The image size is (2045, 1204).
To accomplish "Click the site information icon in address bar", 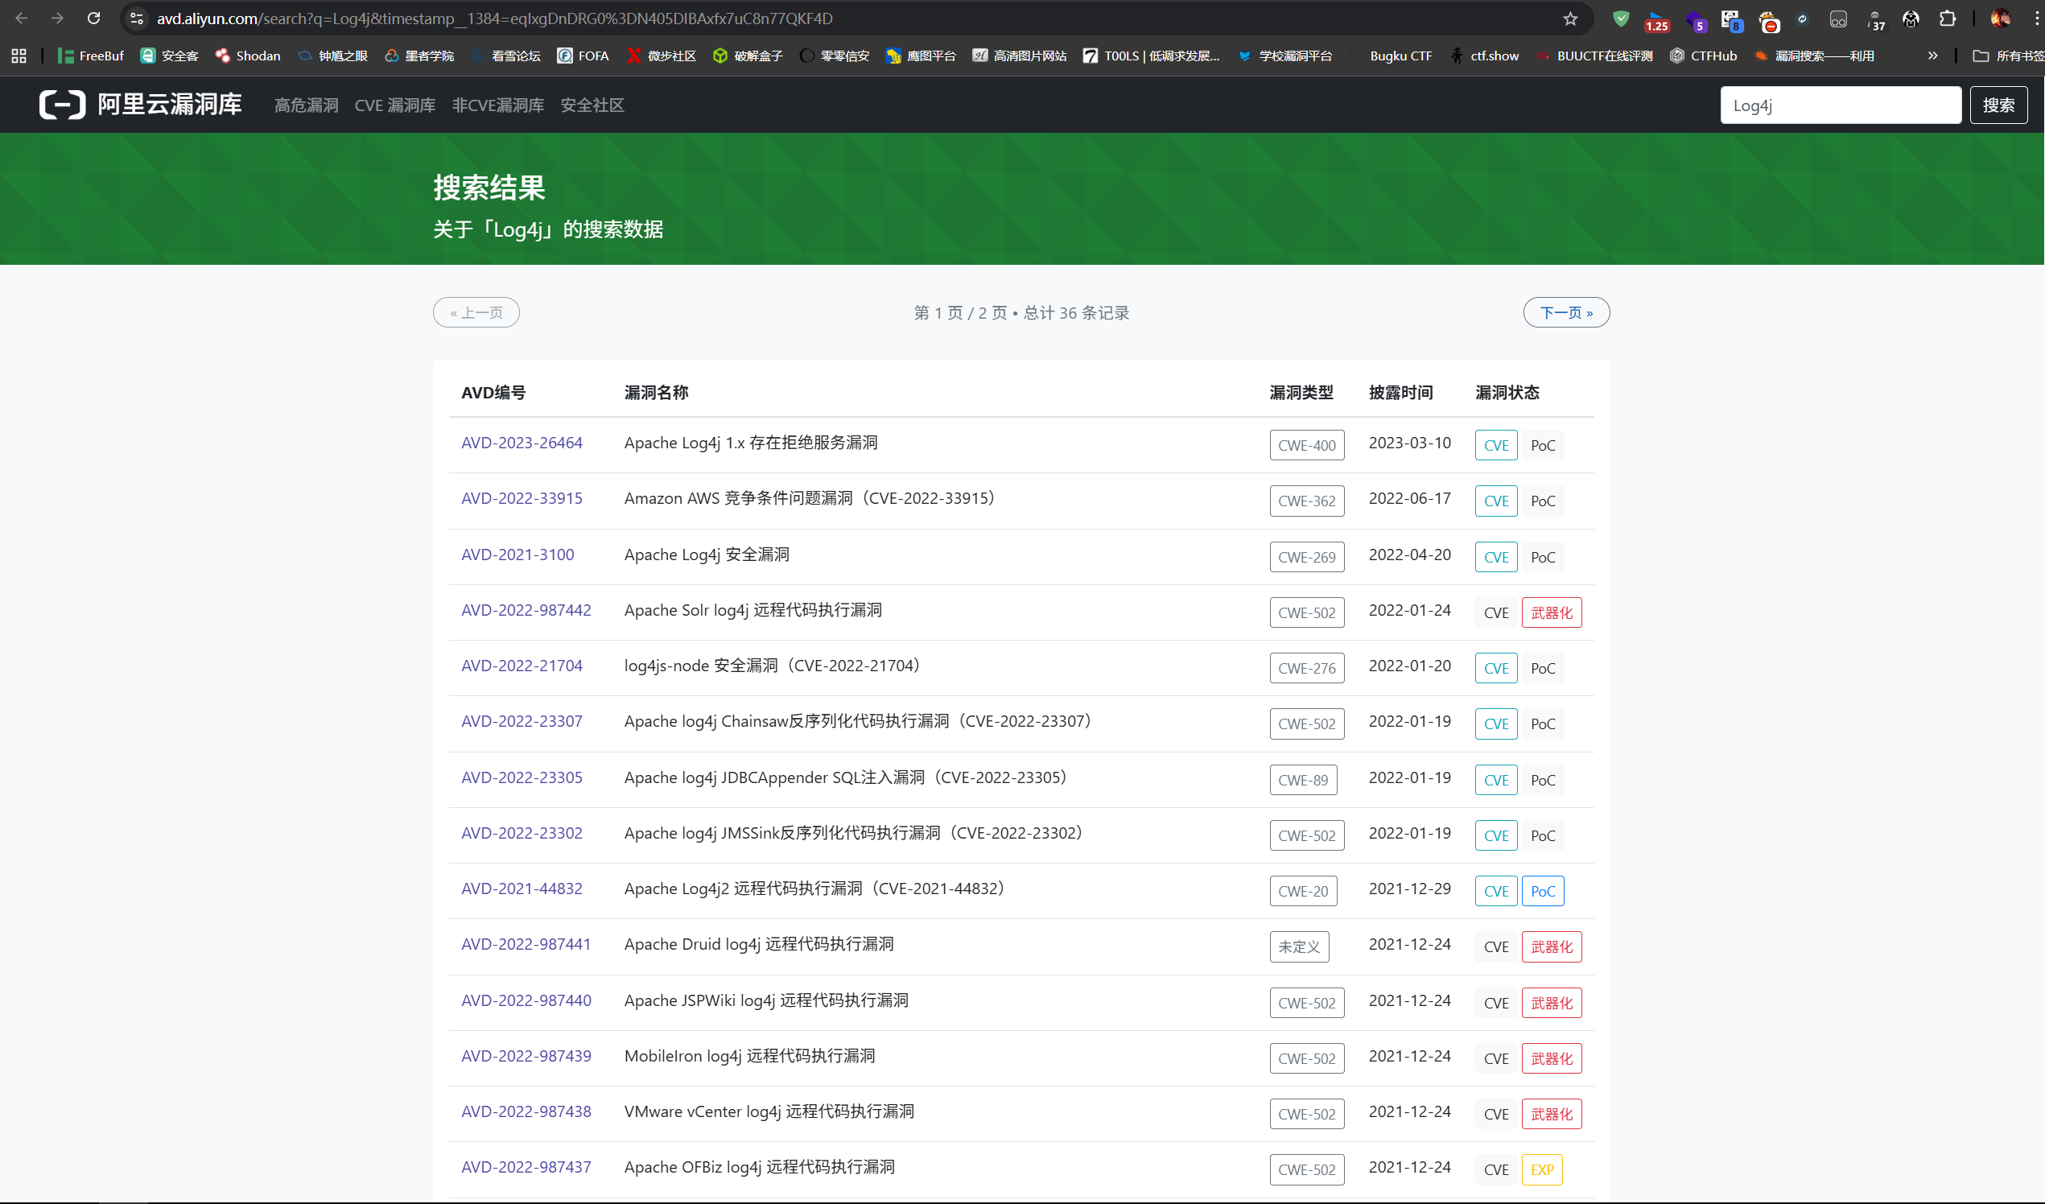I will pyautogui.click(x=136, y=19).
